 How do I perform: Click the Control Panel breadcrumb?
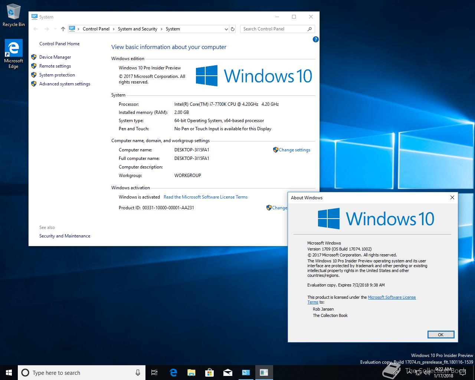(96, 29)
